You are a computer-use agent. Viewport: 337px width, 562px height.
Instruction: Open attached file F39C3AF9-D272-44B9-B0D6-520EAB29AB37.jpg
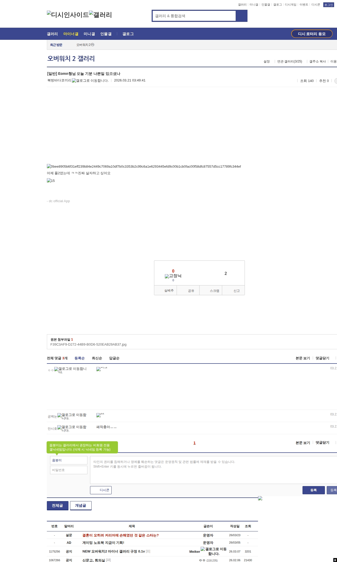[x=88, y=344]
